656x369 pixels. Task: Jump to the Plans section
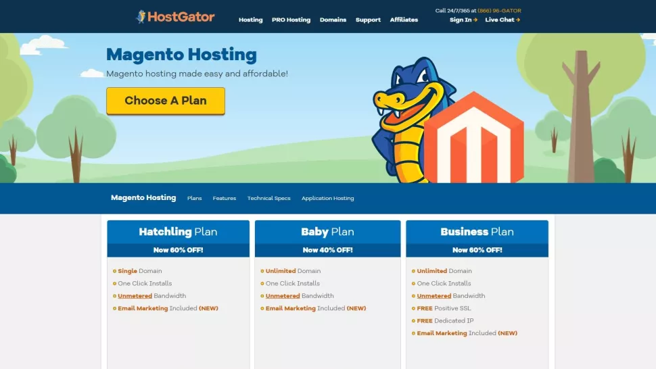click(x=195, y=199)
